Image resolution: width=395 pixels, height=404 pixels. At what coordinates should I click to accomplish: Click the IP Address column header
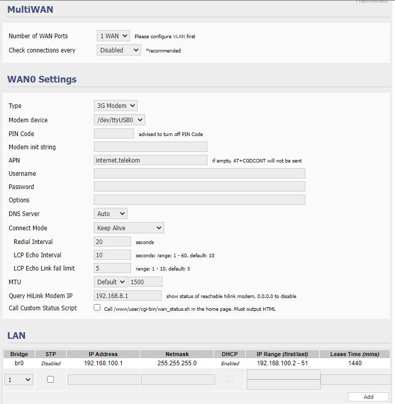point(103,354)
